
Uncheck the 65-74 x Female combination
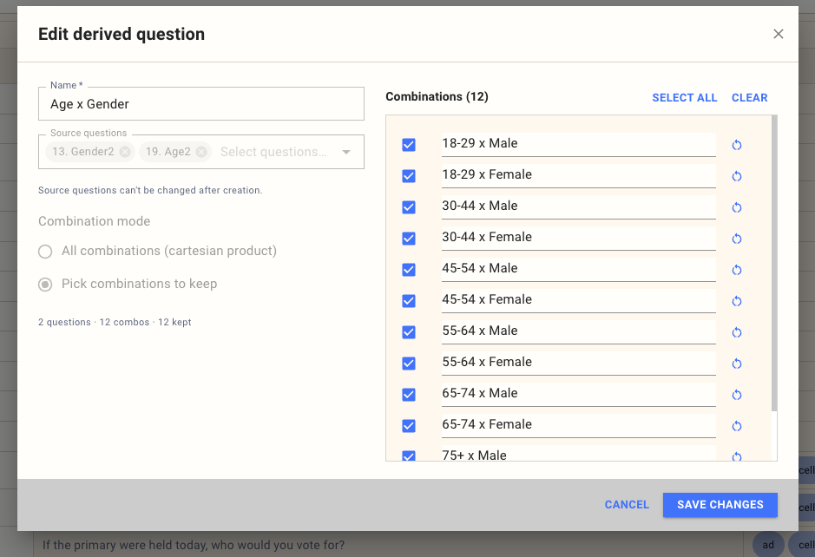click(x=409, y=425)
